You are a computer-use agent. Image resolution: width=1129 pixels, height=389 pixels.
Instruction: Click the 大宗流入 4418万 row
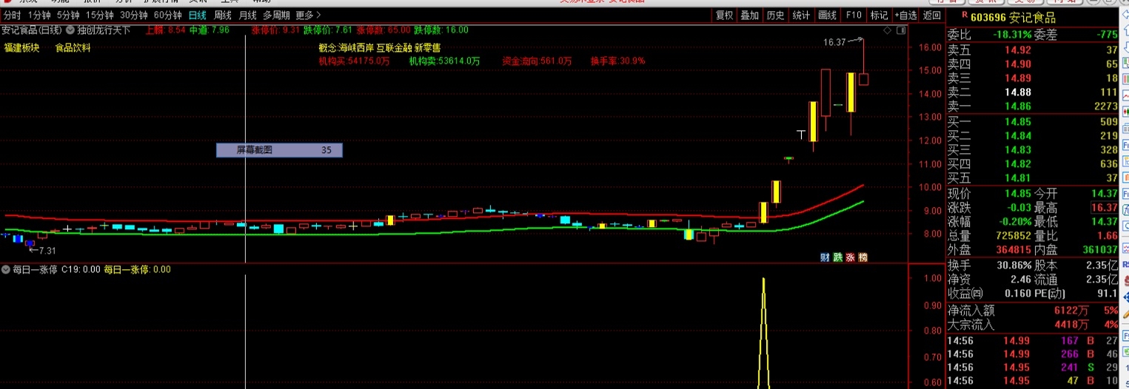[x=1033, y=324]
